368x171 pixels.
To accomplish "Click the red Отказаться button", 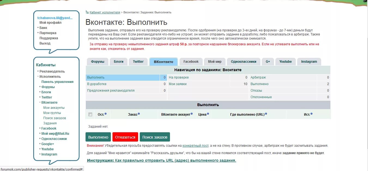I will point(125,137).
